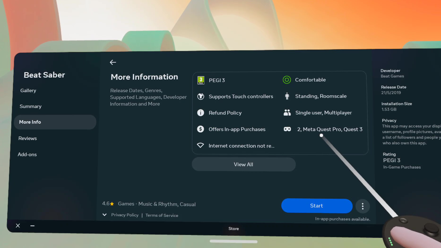Screen dimensions: 441x248
Task: Click the Single user, Multiplayer modes icon
Action: (286, 112)
